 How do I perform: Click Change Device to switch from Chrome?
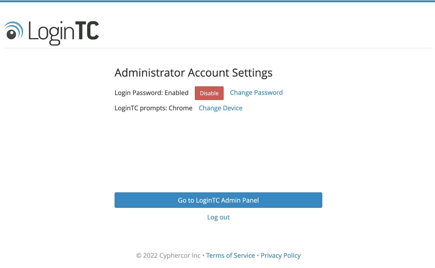(220, 108)
